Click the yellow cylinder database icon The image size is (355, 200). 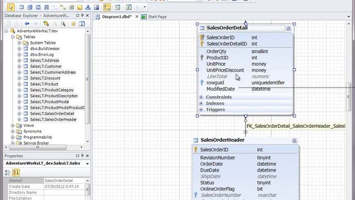tap(73, 23)
